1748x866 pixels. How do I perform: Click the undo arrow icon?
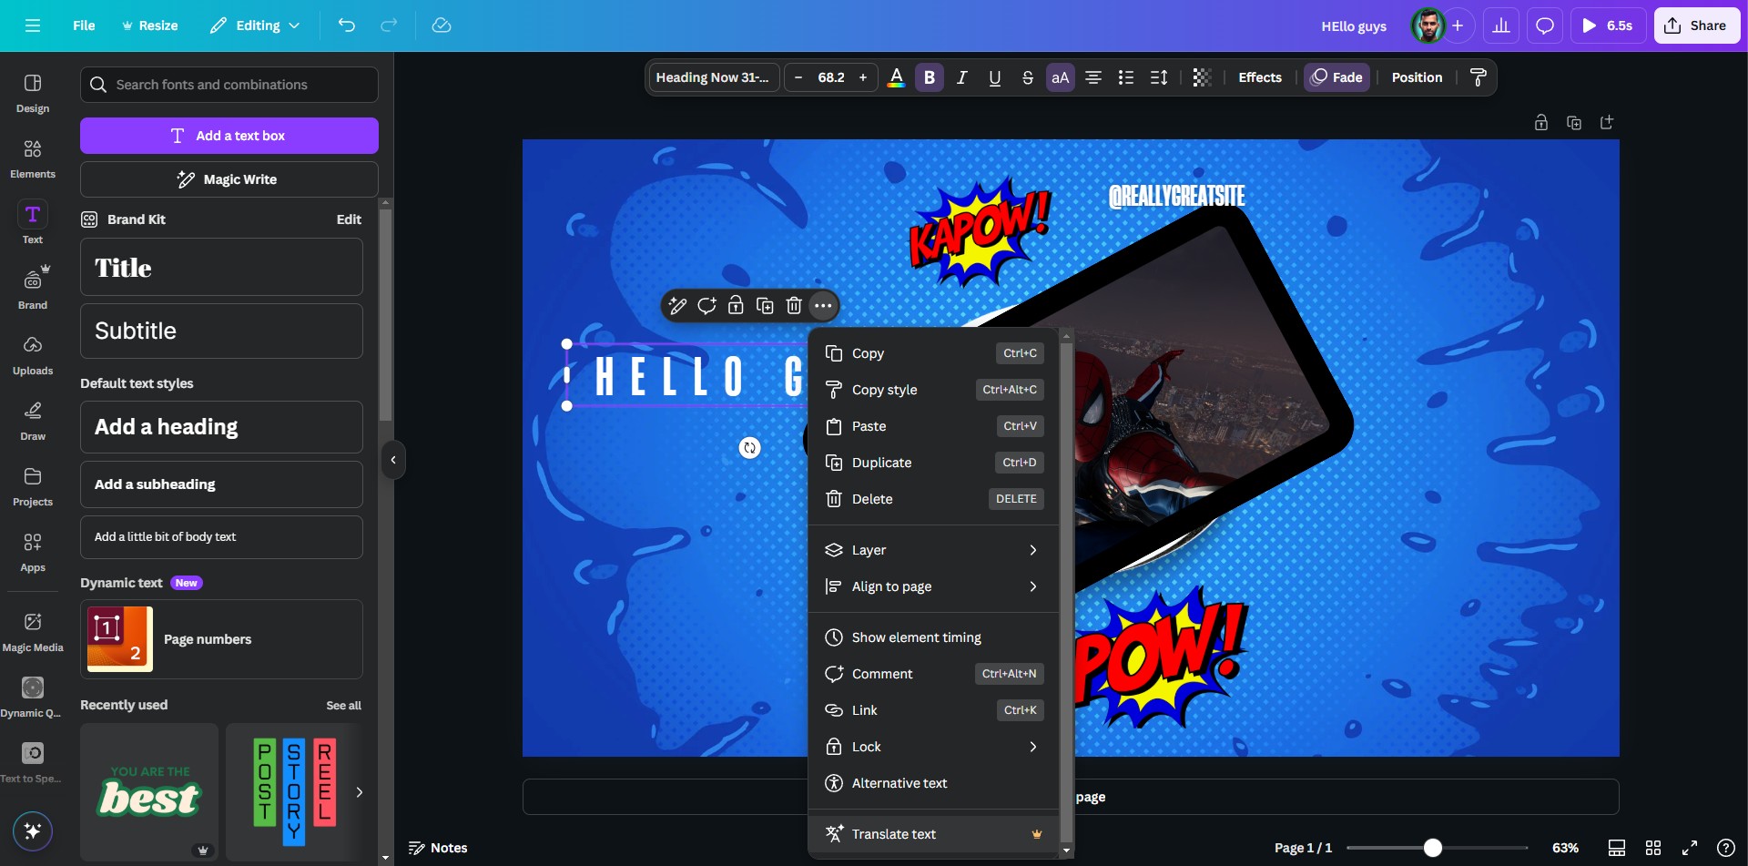(346, 25)
